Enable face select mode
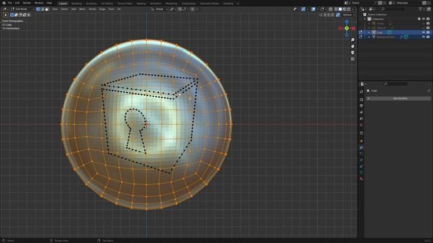 pyautogui.click(x=47, y=9)
